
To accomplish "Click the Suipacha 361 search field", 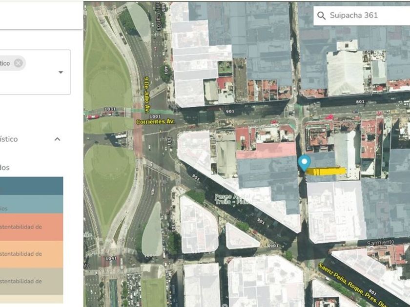I will [x=362, y=16].
